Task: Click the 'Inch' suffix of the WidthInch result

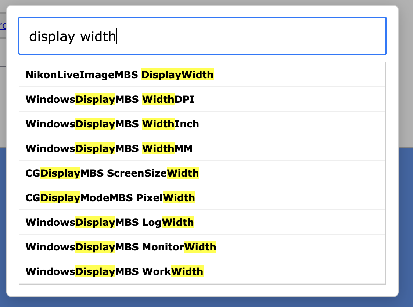Action: pos(187,124)
